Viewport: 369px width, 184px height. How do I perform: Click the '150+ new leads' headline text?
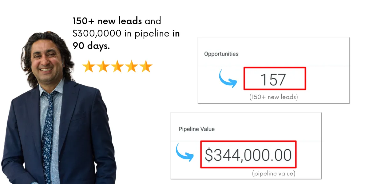click(x=107, y=21)
